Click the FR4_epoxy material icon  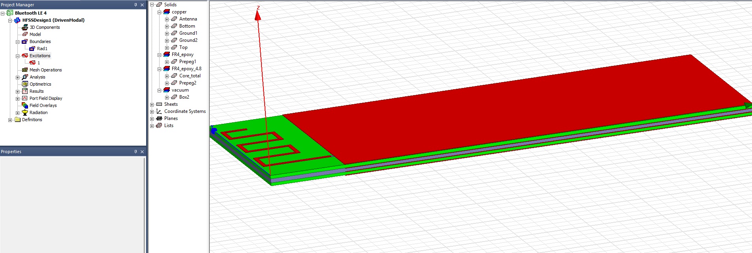(167, 54)
